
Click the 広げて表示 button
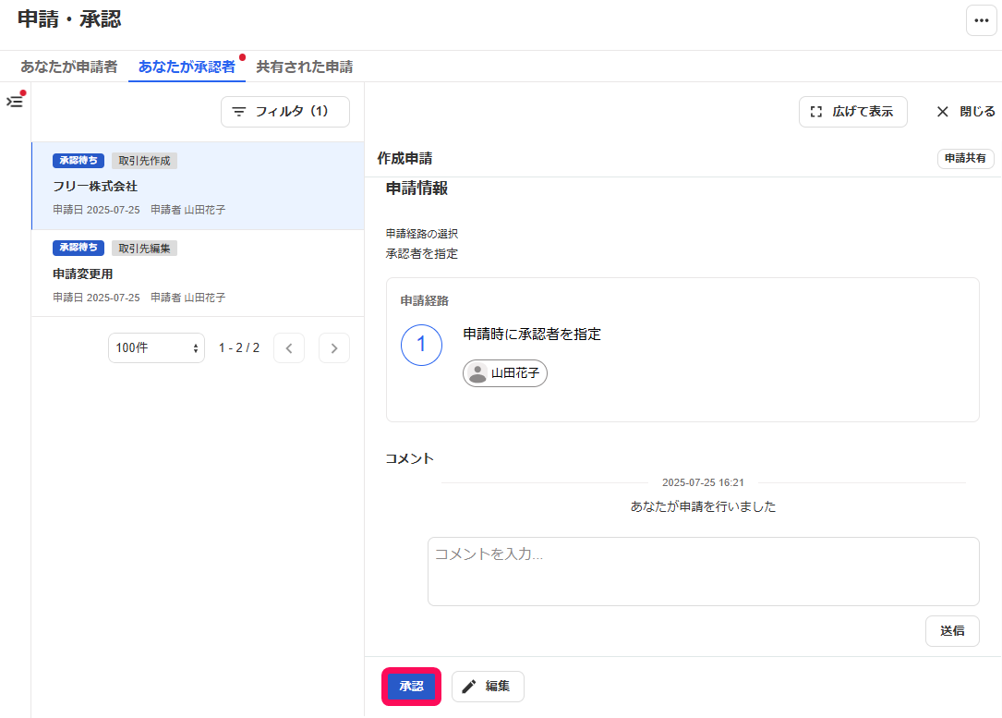click(x=853, y=112)
